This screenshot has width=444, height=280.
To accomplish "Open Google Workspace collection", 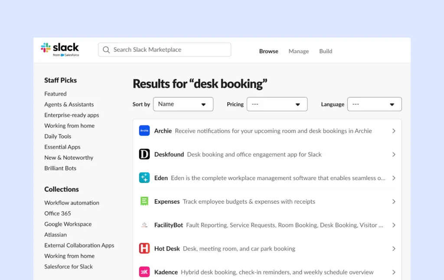I will [x=68, y=224].
